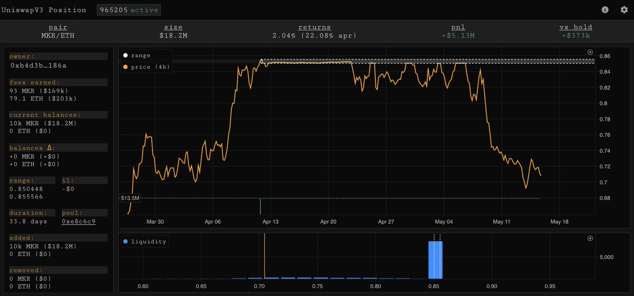Click the orange current price line at 0.70
The height and width of the screenshot is (296, 634).
pyautogui.click(x=264, y=255)
